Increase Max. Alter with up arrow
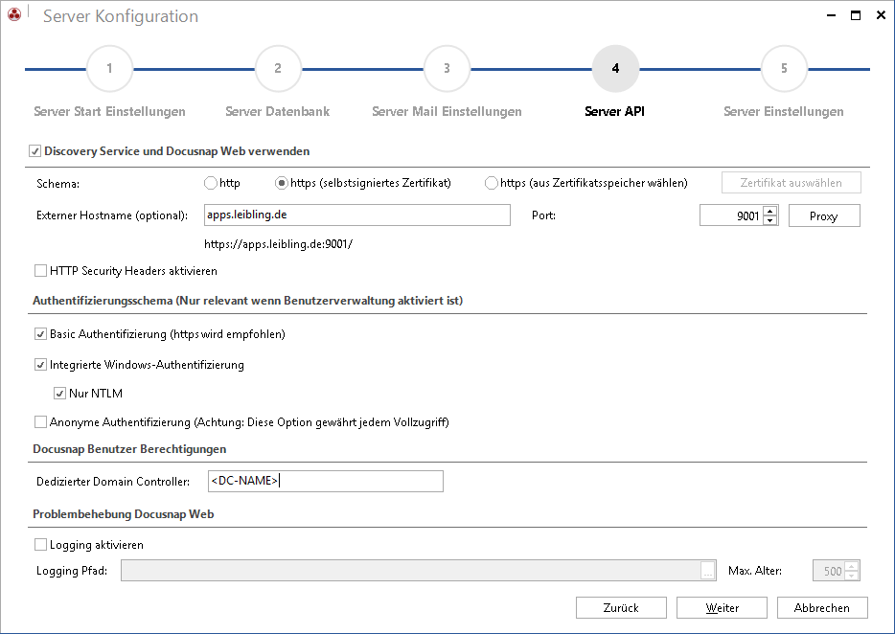 pyautogui.click(x=852, y=565)
